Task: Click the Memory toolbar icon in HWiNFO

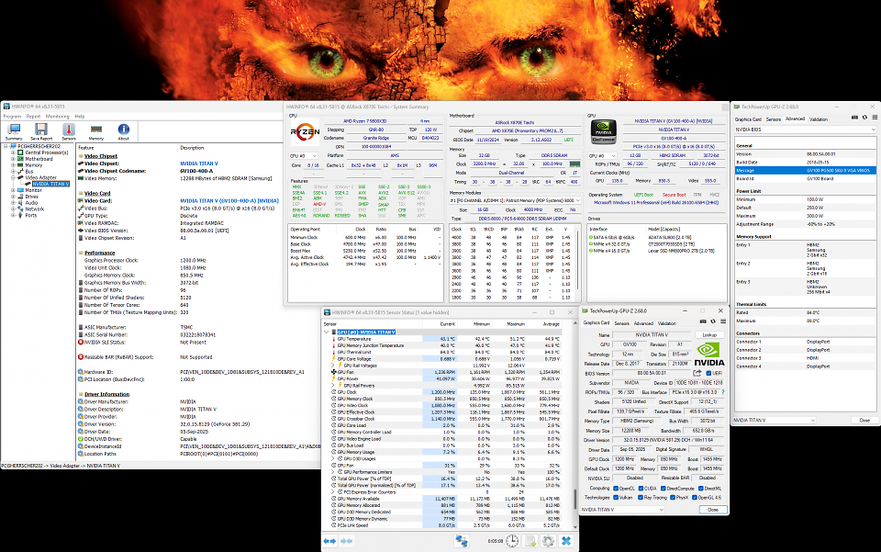Action: pos(96,132)
